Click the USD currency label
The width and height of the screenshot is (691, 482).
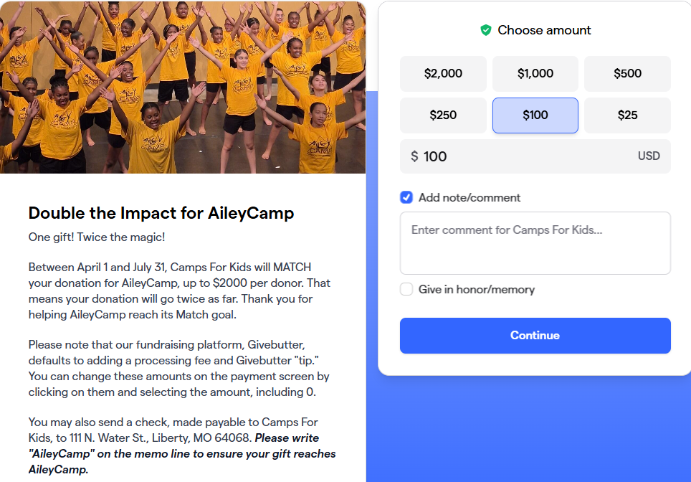[649, 156]
